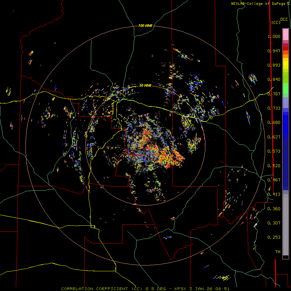This screenshot has width=291, height=291.
Task: Pick the red segment of the color bar
Action: coord(286,48)
